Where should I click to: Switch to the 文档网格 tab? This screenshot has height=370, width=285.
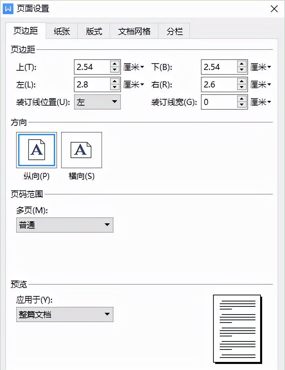(x=134, y=31)
